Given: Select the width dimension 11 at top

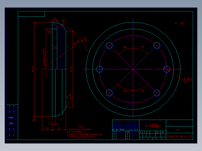Looking at the screenshot, I should (55, 19).
